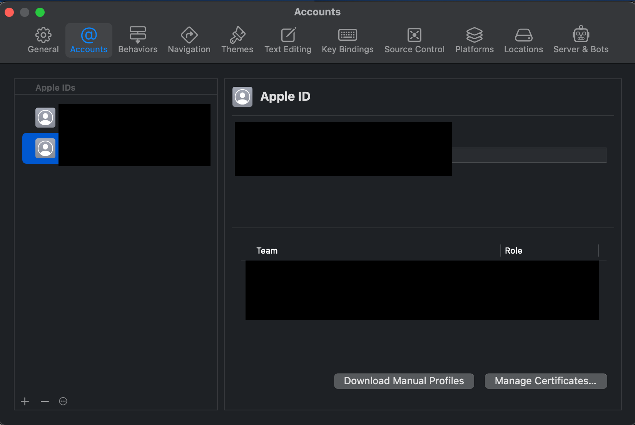Switch to the Source Control settings
The width and height of the screenshot is (635, 425).
[x=414, y=40]
